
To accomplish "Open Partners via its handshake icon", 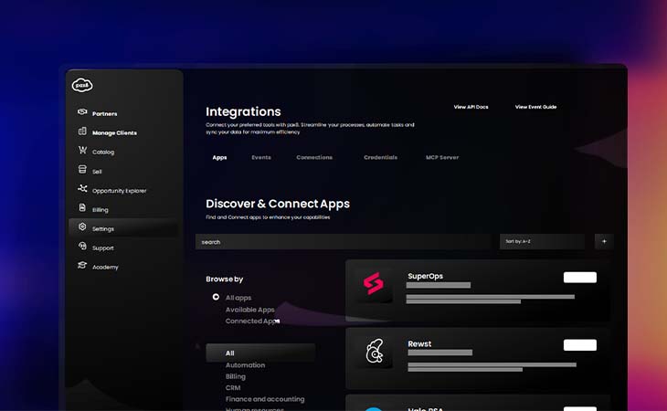I will coord(82,112).
